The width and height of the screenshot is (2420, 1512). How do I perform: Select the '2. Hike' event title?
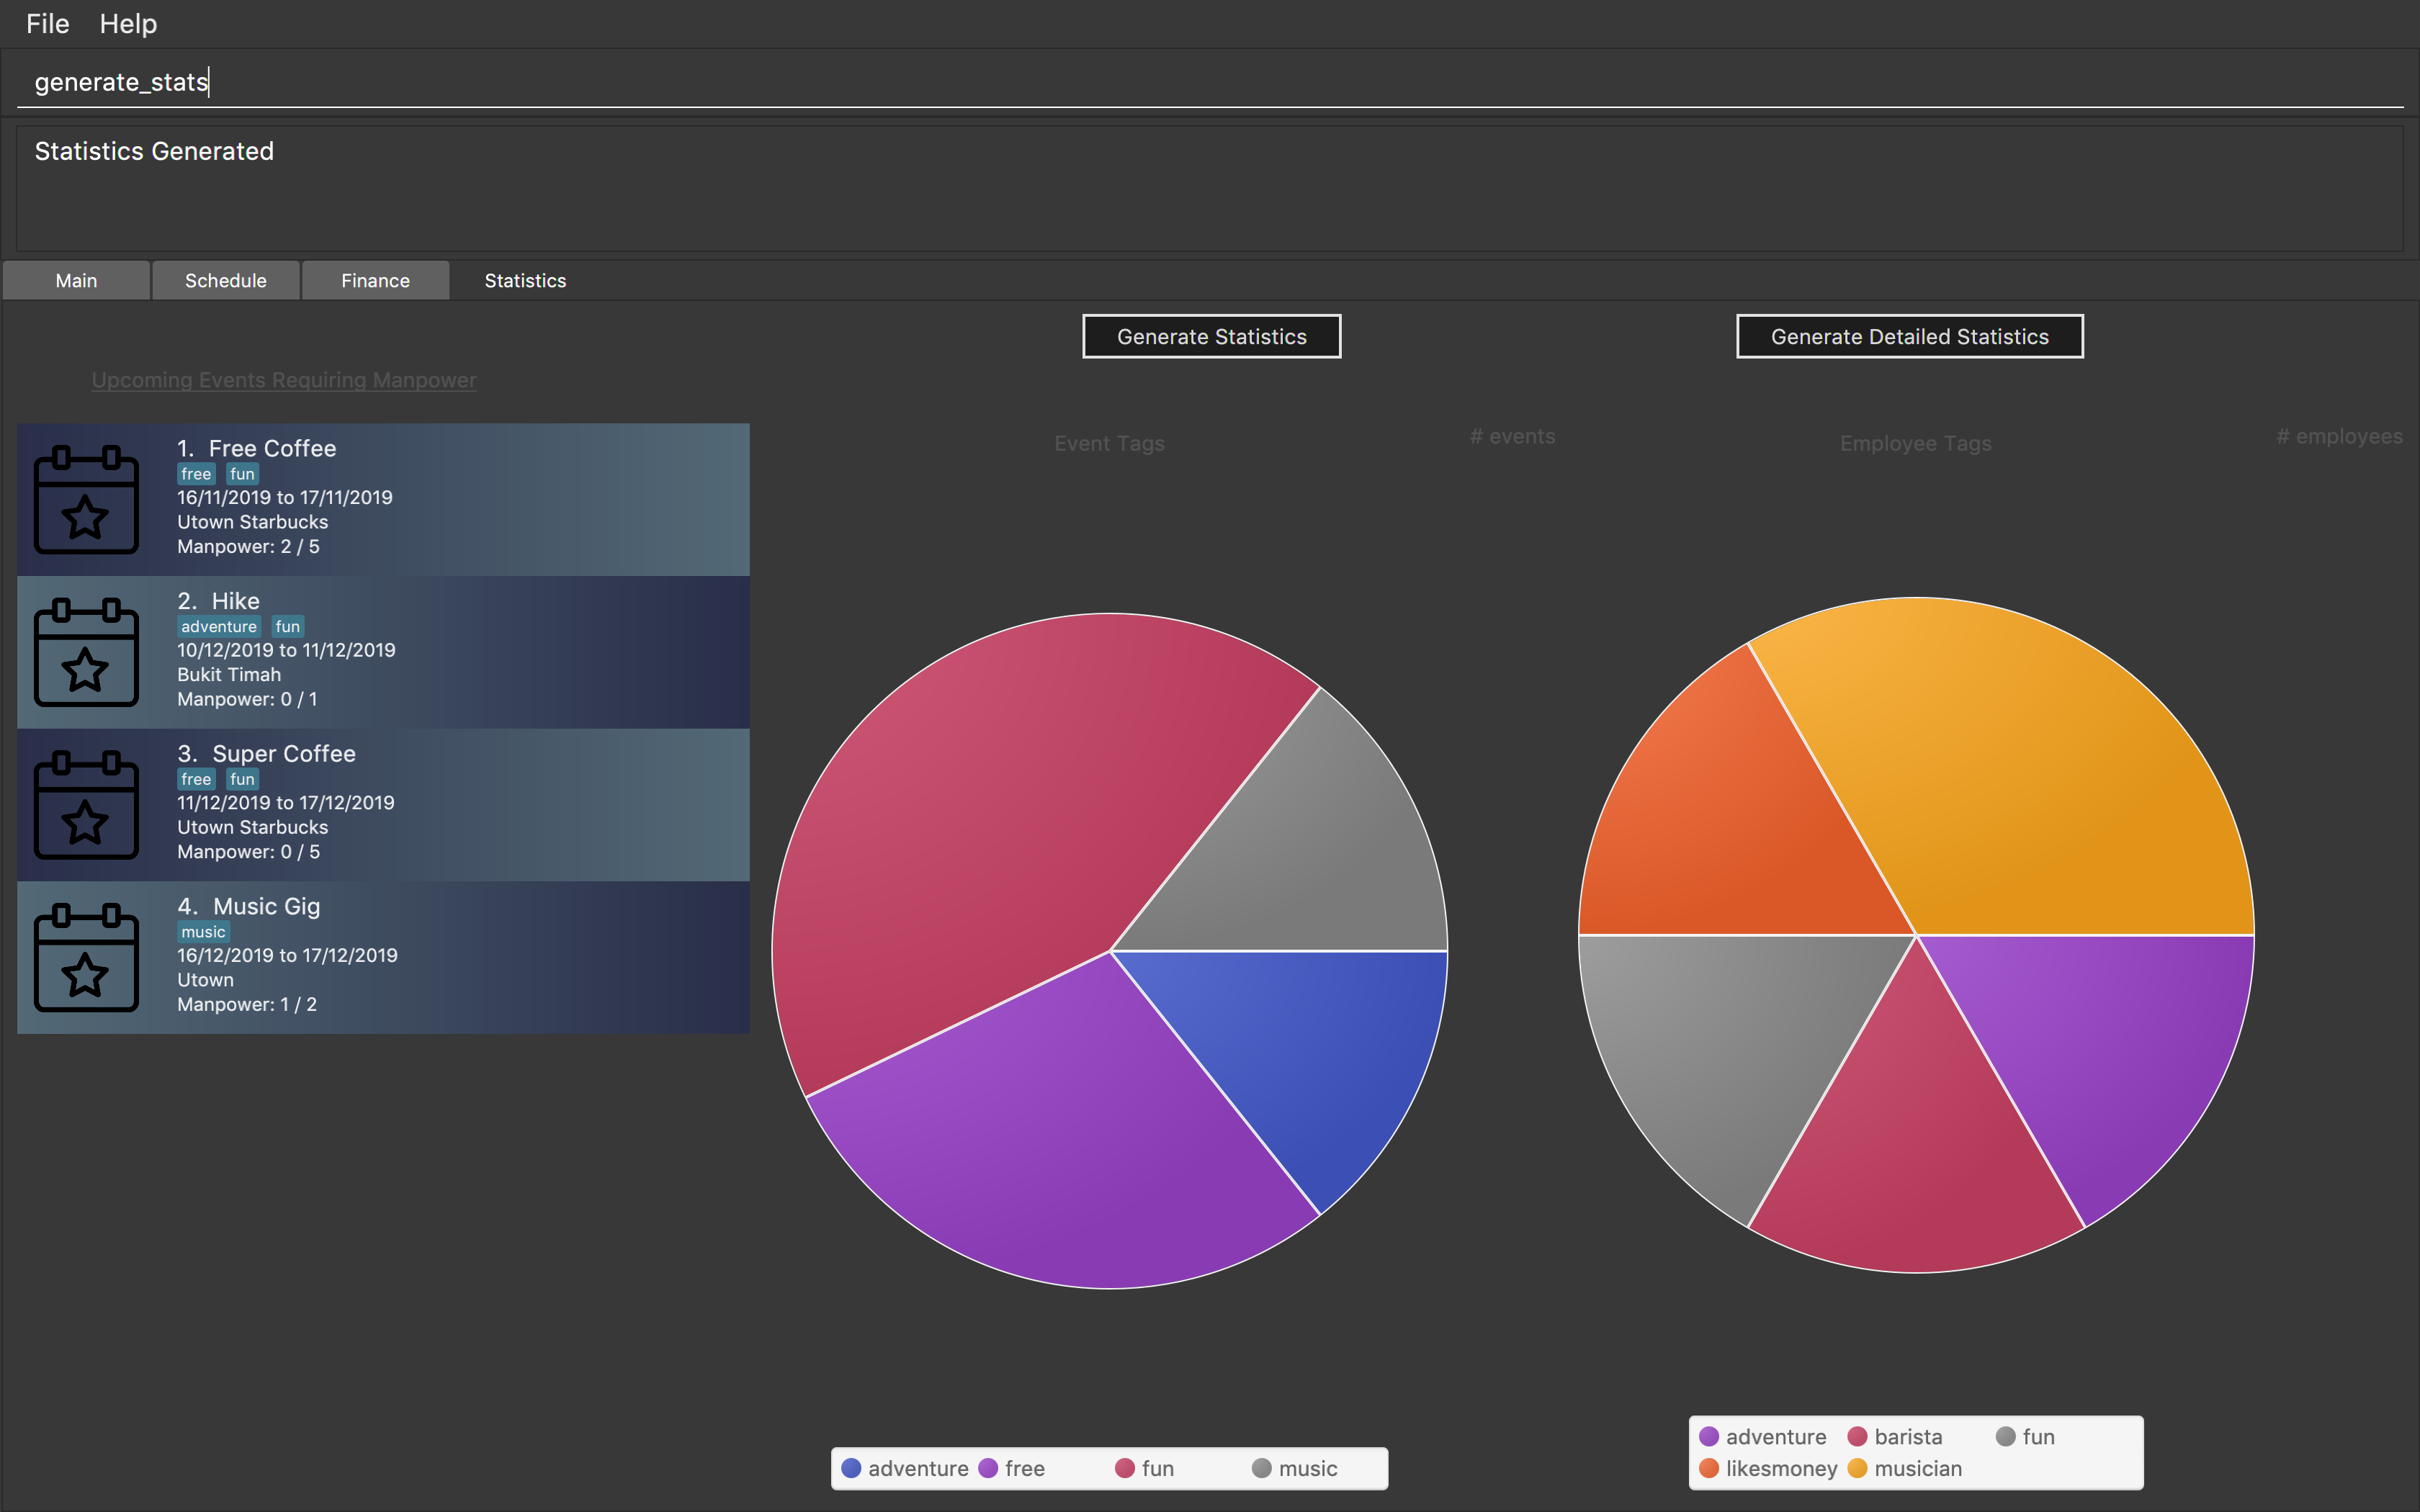tap(219, 601)
